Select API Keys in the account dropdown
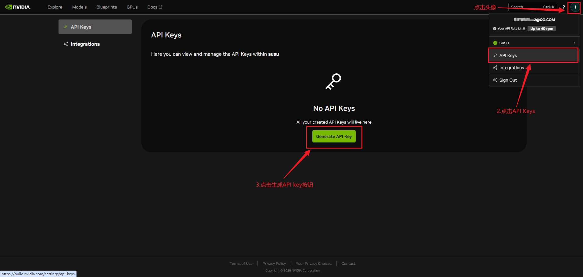583x277 pixels. tap(508, 55)
